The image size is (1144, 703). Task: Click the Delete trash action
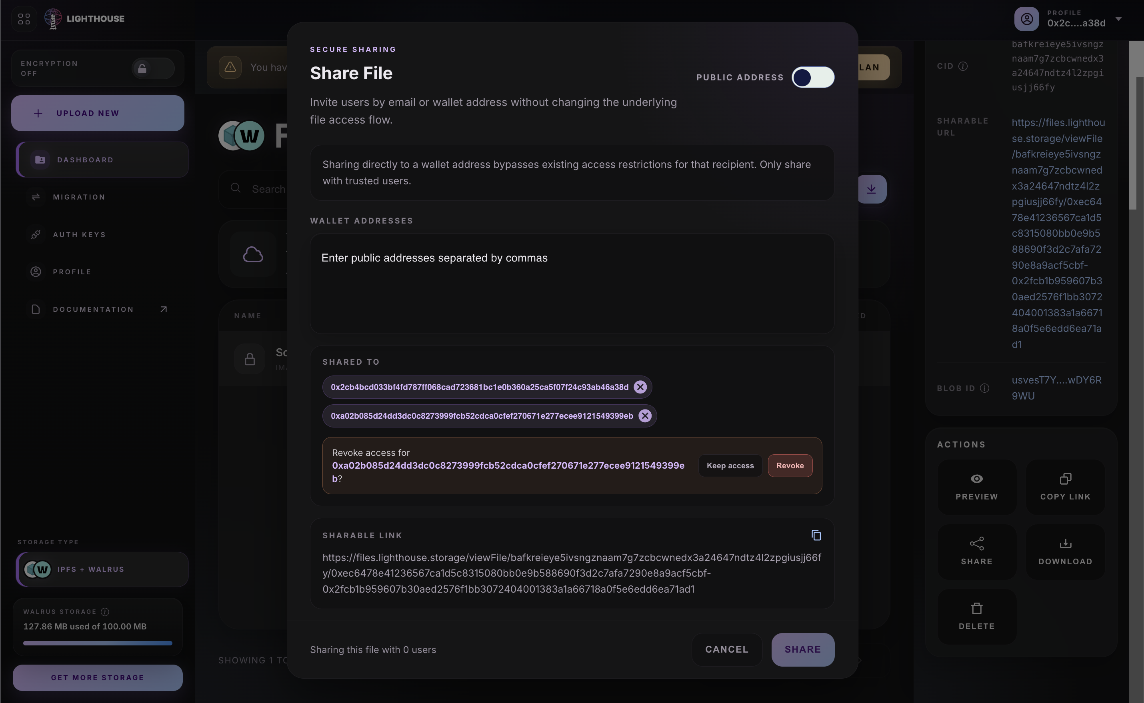976,617
